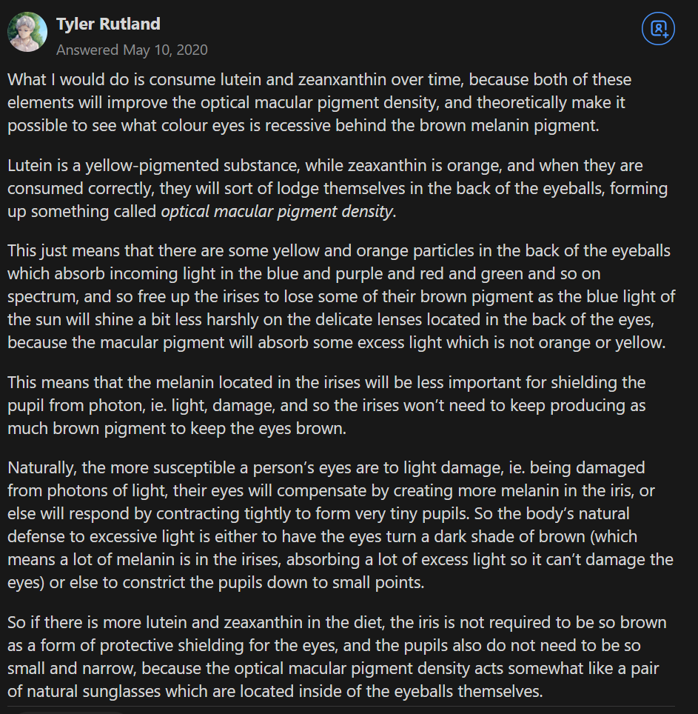
Task: Open Tyler Rutland's profile picture
Action: click(x=27, y=32)
